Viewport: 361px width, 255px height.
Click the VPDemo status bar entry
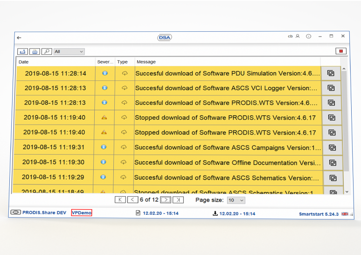pos(82,212)
